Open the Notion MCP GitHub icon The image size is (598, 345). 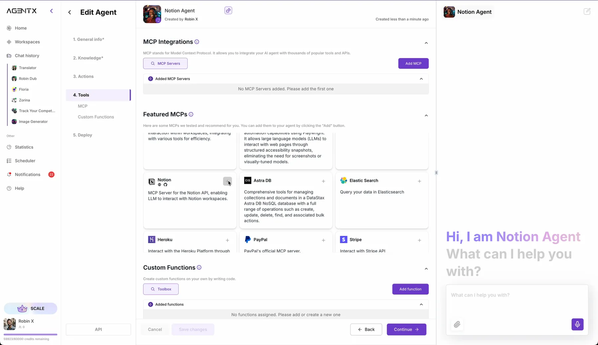[x=165, y=185]
